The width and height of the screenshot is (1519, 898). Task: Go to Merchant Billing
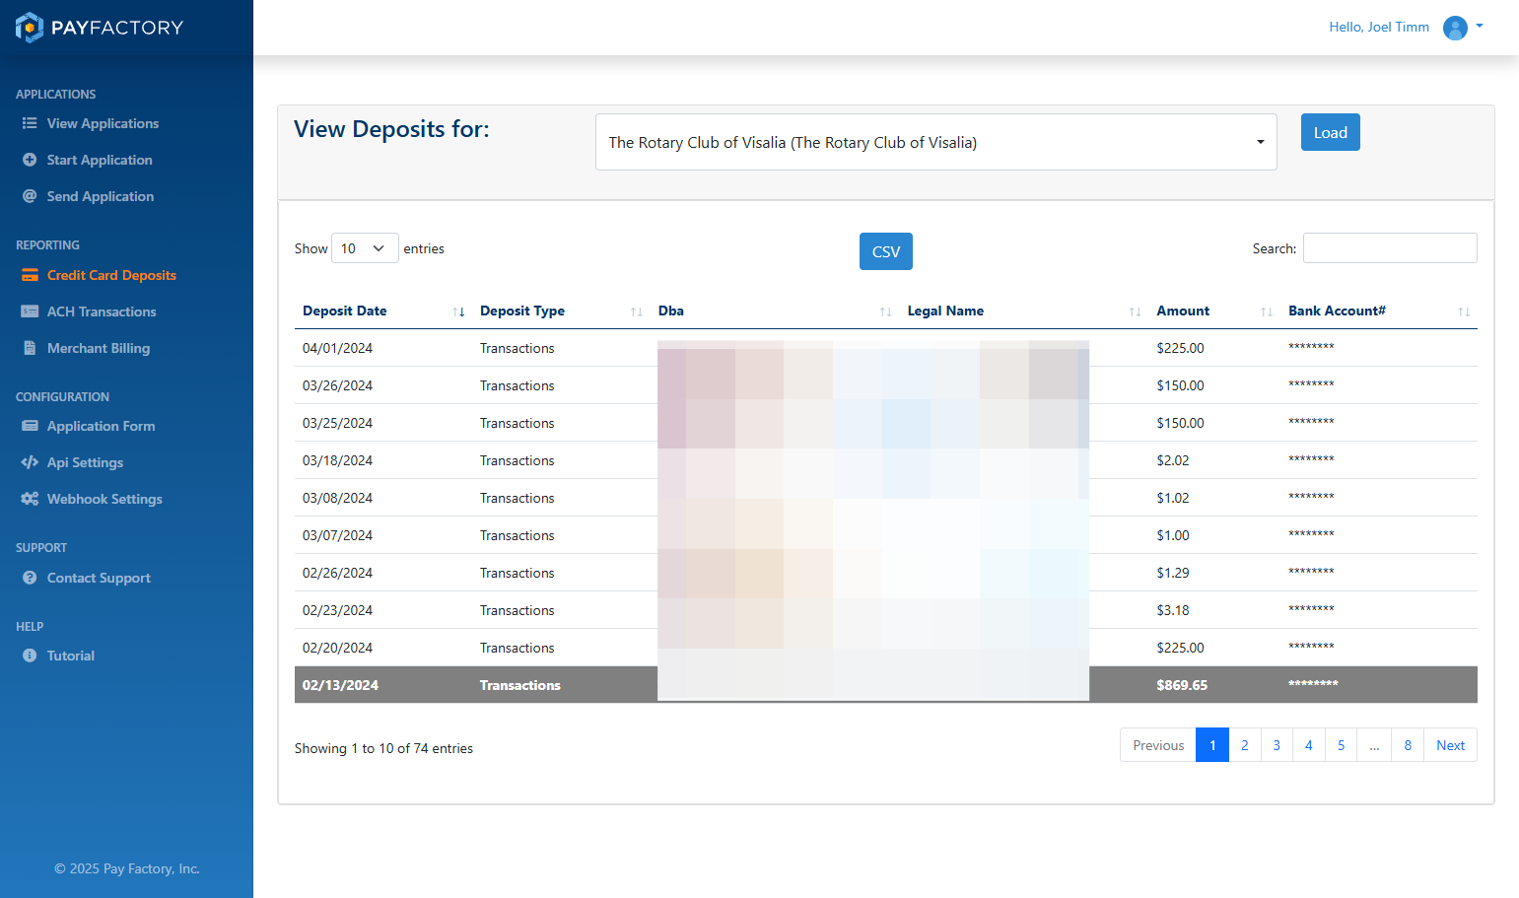tap(99, 348)
